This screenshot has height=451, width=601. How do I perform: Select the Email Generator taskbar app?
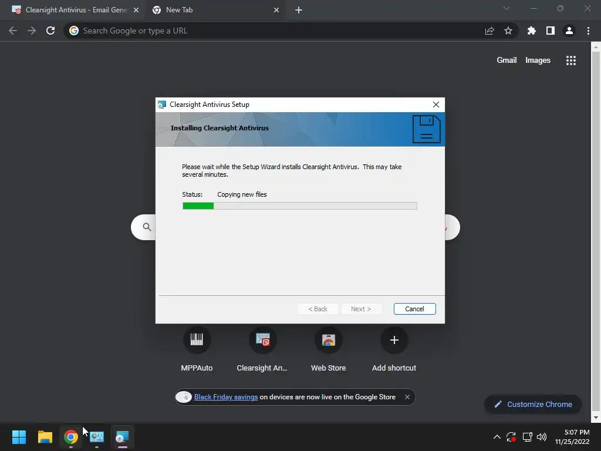pos(97,437)
